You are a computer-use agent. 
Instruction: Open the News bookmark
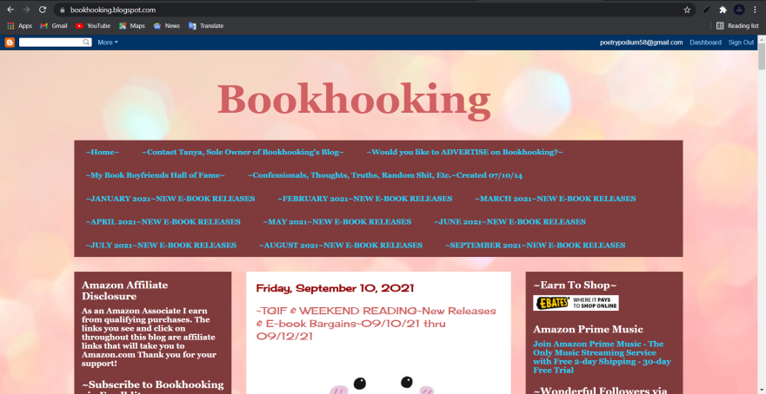(x=167, y=26)
